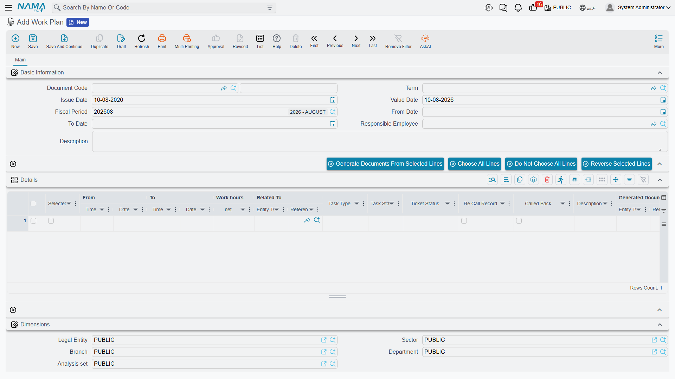
Task: Duplicate the current document
Action: point(99,41)
